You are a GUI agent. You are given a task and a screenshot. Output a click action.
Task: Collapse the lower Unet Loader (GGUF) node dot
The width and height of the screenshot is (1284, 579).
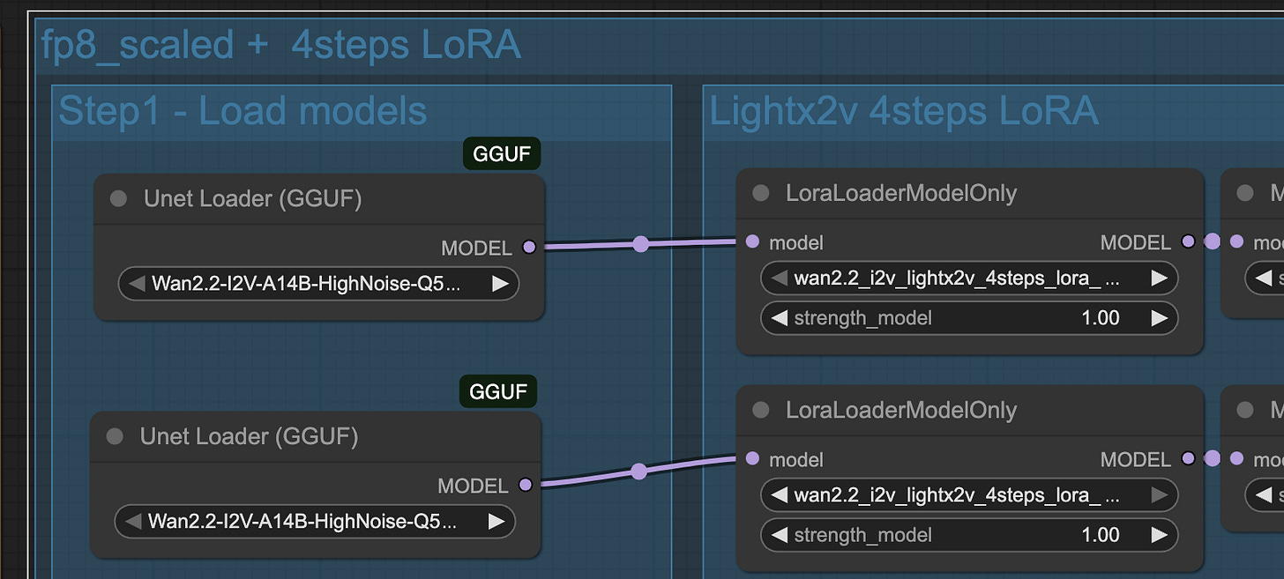115,436
